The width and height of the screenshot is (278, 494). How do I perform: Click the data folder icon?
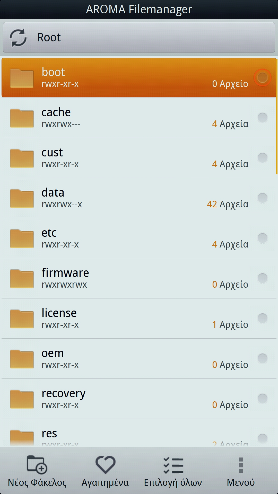click(22, 198)
